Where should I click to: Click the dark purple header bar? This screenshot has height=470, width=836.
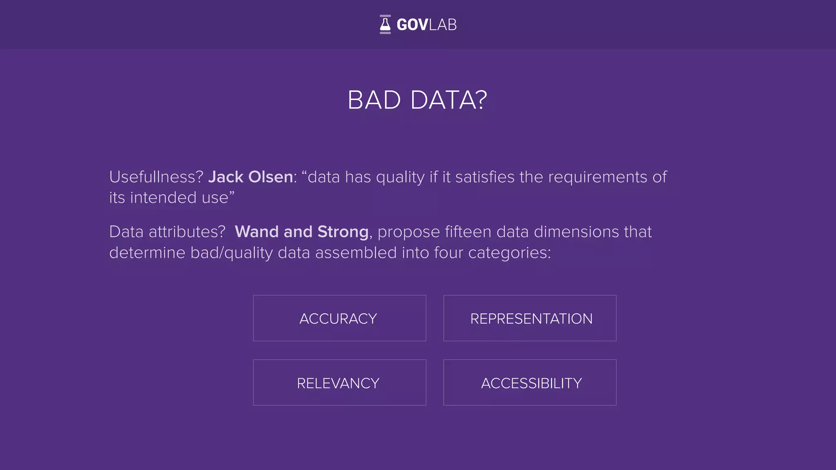click(418, 24)
